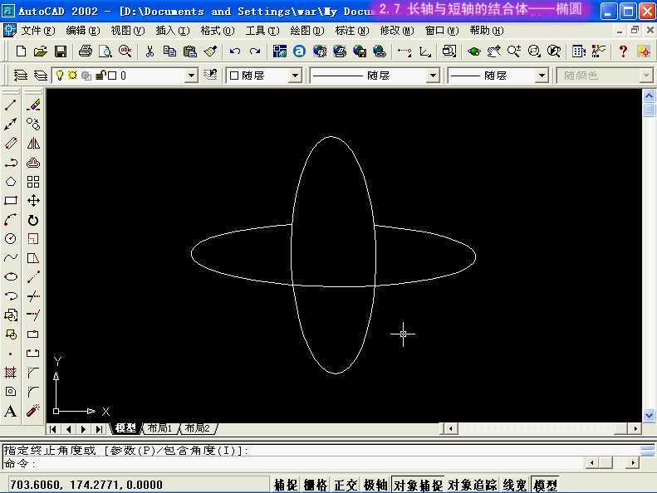
Task: Expand the layer 0 dropdown list
Action: click(191, 76)
